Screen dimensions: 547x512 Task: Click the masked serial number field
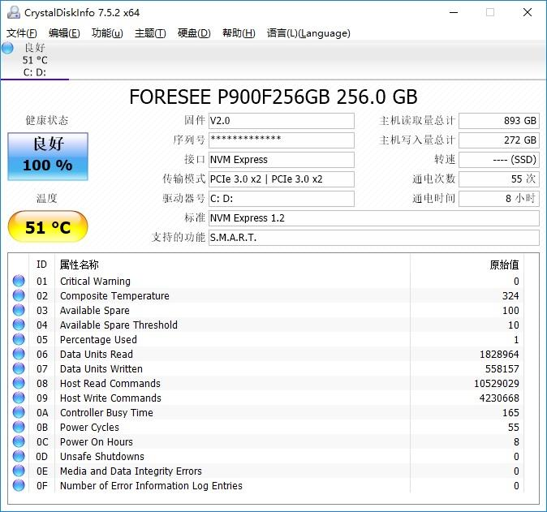pos(281,140)
